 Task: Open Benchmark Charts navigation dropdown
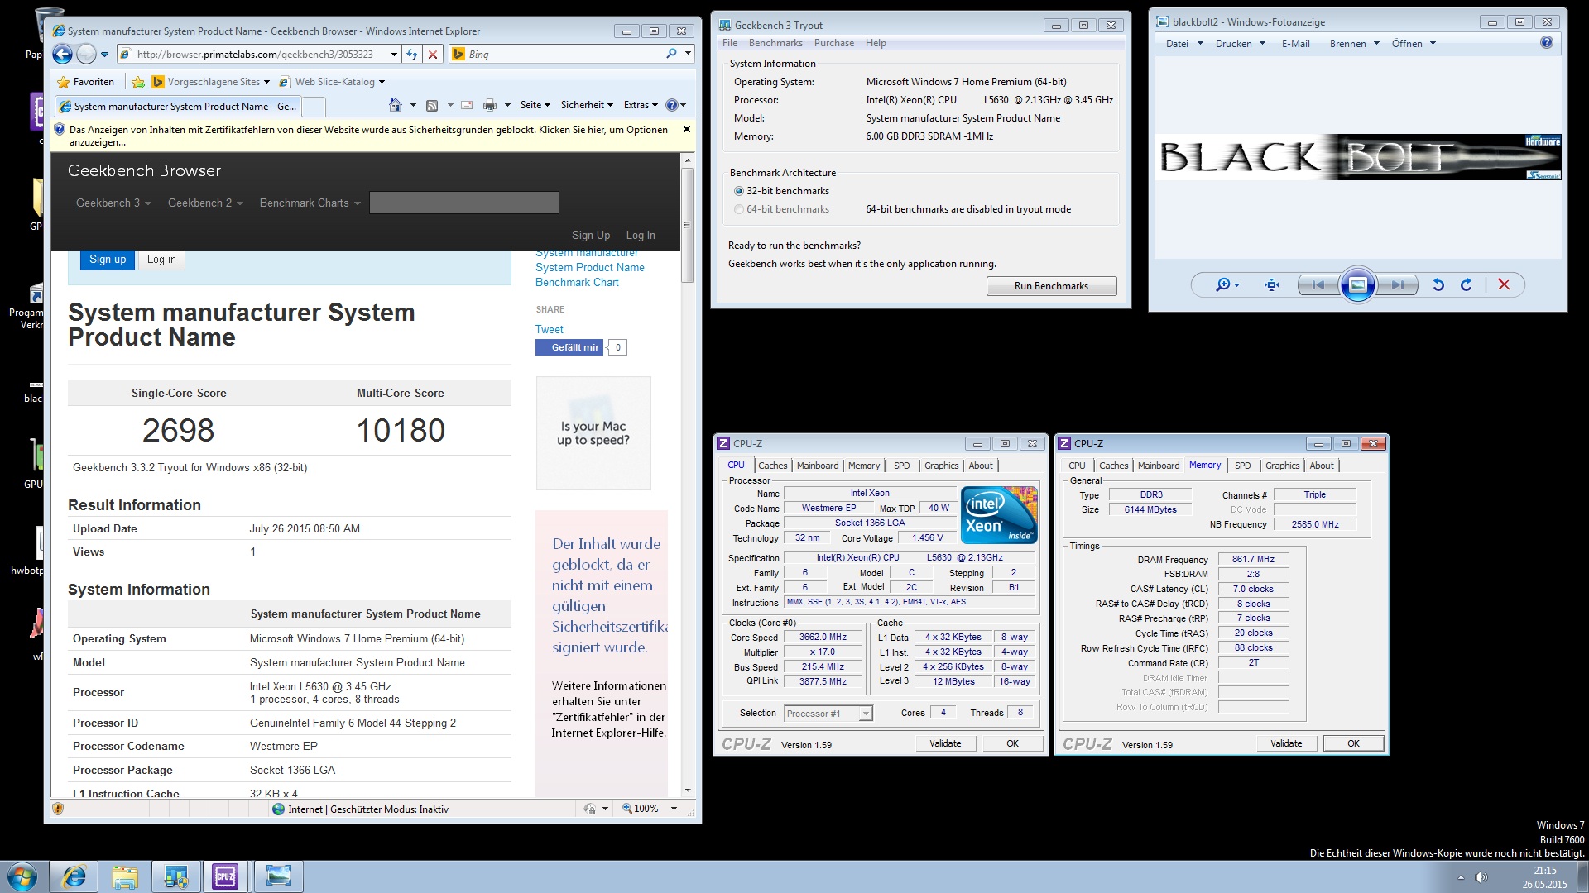click(310, 203)
